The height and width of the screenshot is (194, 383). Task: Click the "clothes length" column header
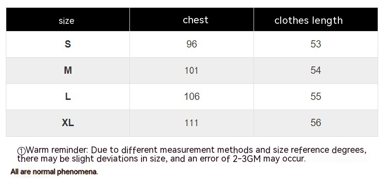(308, 20)
